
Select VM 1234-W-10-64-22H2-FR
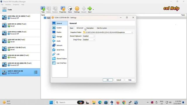tap(20, 64)
